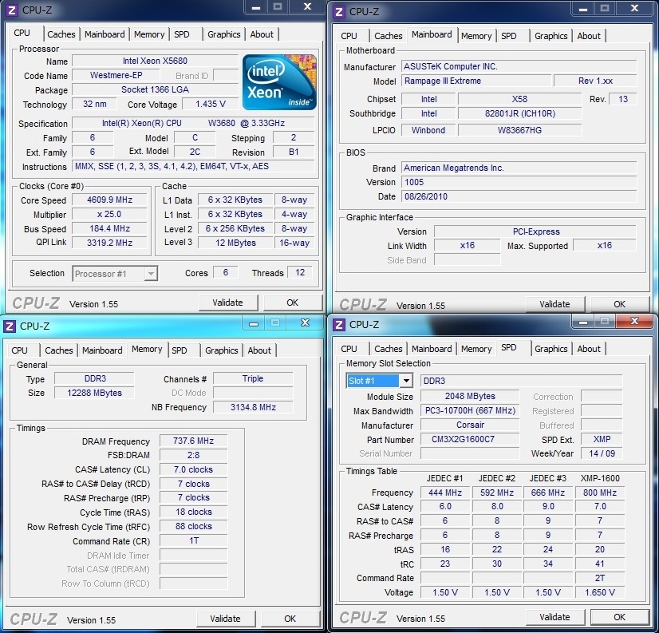Open the About tab in the Memory window
This screenshot has height=633, width=659.
coord(259,350)
